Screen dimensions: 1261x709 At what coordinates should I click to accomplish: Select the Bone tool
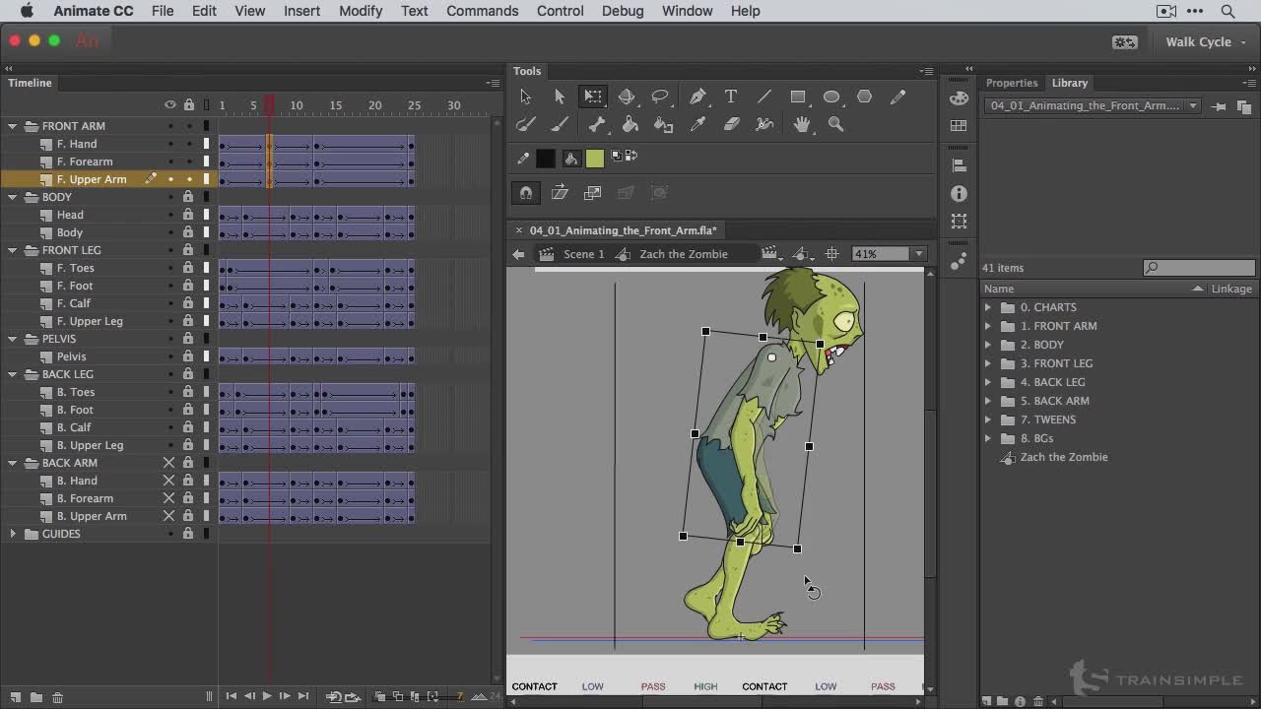click(597, 124)
